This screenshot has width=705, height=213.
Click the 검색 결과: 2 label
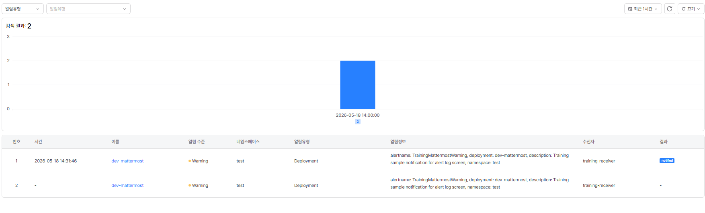(18, 26)
